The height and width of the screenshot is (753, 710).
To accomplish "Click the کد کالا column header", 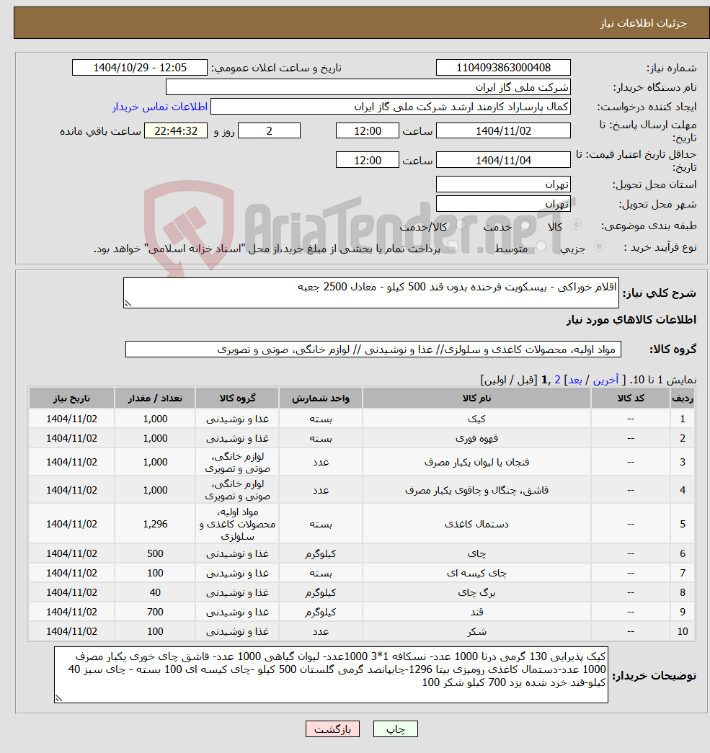I will (x=631, y=398).
